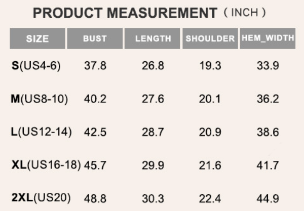Select the XL(US16-18) size row label
Image resolution: width=304 pixels, height=211 pixels.
(x=46, y=165)
